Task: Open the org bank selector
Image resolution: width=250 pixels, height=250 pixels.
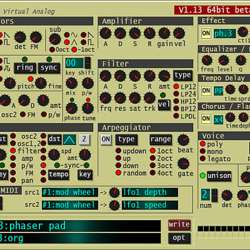Action: pos(80,239)
